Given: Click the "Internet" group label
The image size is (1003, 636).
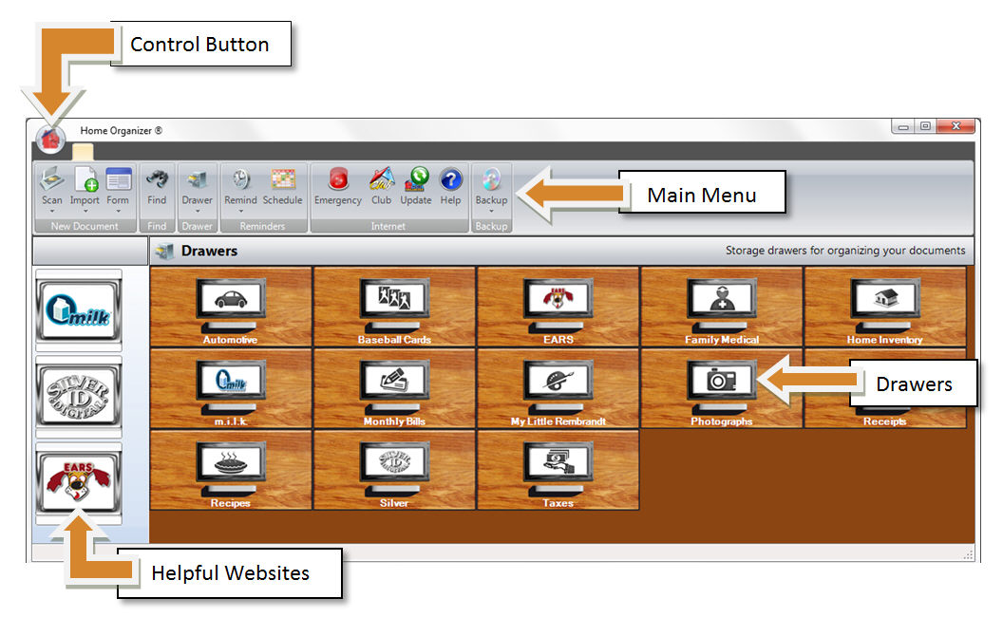Looking at the screenshot, I should pyautogui.click(x=388, y=226).
